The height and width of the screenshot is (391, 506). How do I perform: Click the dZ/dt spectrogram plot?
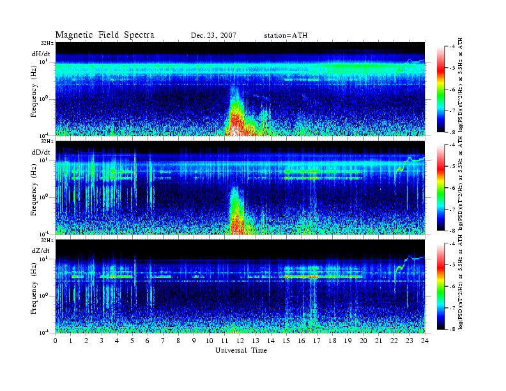pyautogui.click(x=240, y=286)
